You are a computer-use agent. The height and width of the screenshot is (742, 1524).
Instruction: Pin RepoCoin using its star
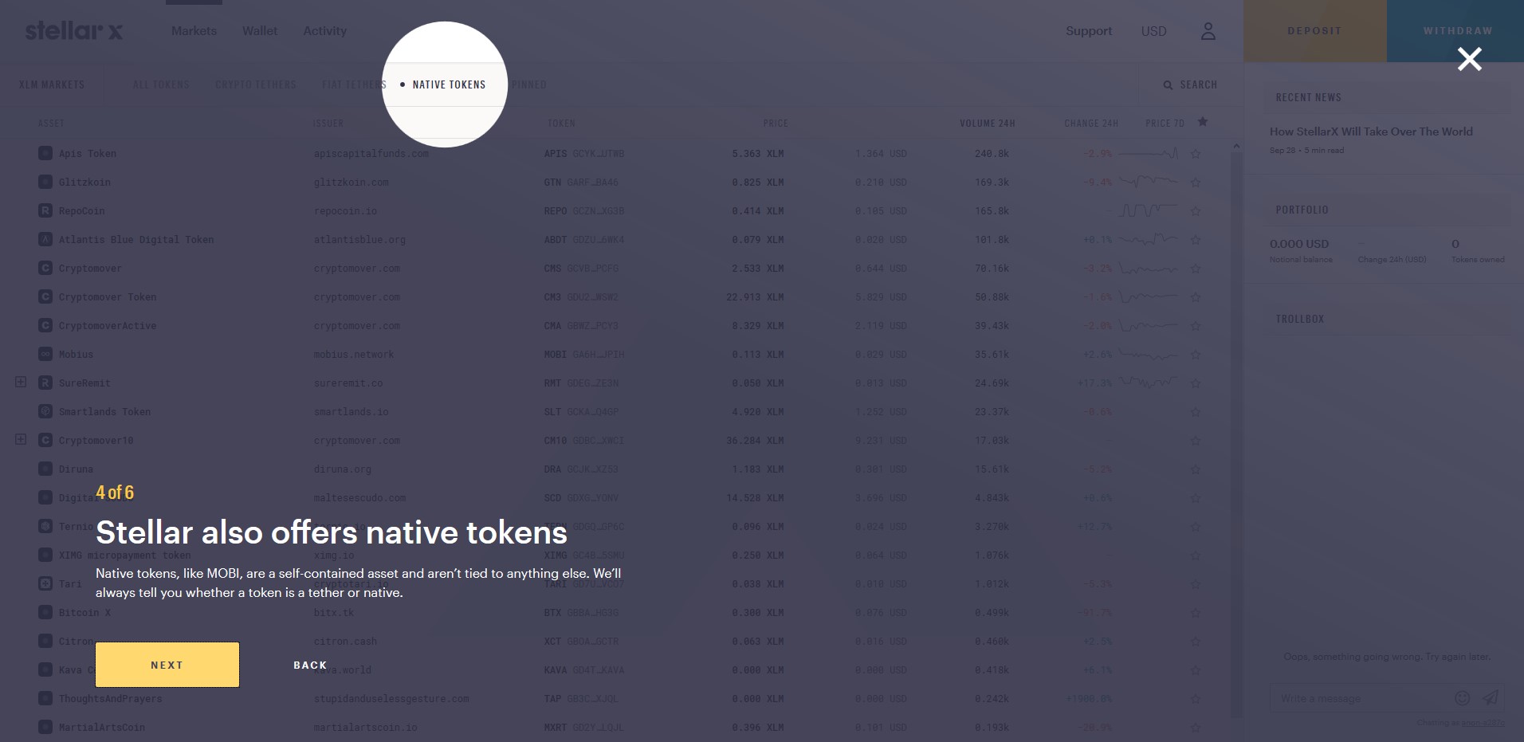coord(1196,211)
